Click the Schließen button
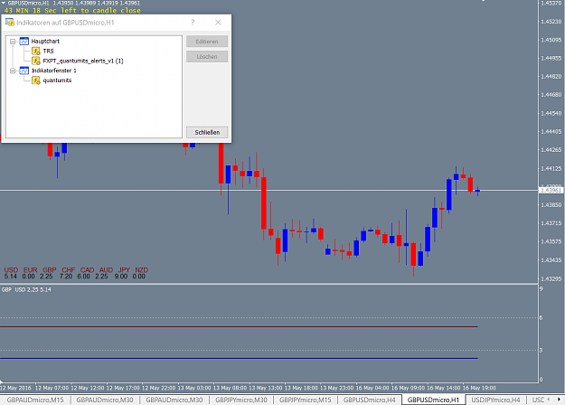This screenshot has width=565, height=405. (x=207, y=132)
